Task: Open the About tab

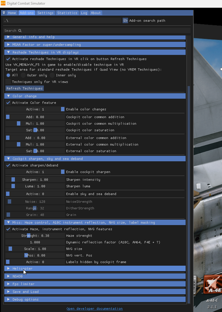Action: (96, 13)
